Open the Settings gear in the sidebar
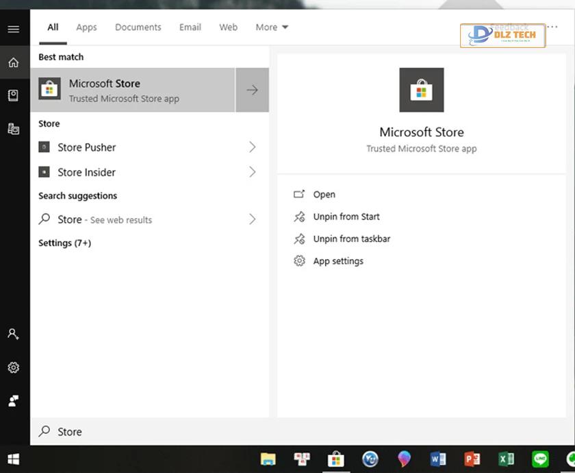 [x=14, y=367]
